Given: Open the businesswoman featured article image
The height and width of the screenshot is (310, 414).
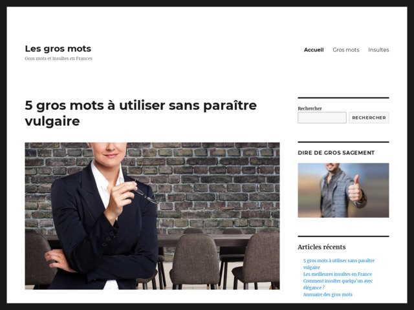Looking at the screenshot, I should [152, 216].
